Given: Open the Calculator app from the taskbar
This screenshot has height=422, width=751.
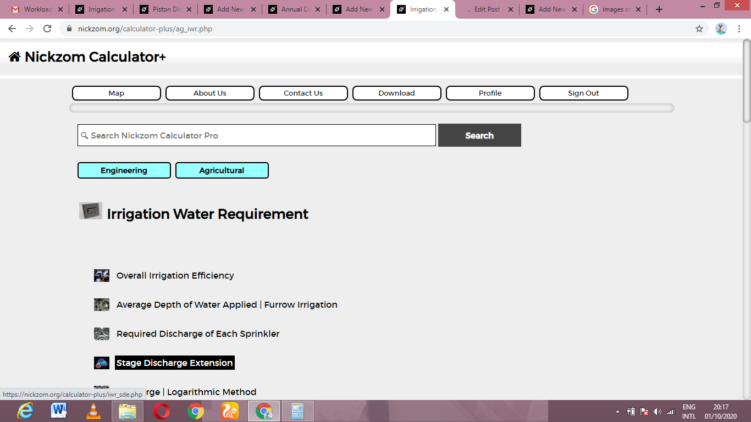Looking at the screenshot, I should pos(298,411).
